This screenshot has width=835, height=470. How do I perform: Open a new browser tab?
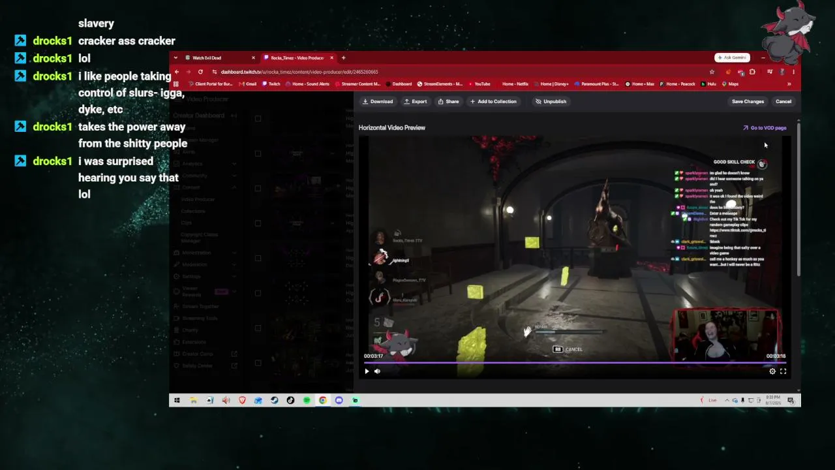point(343,58)
